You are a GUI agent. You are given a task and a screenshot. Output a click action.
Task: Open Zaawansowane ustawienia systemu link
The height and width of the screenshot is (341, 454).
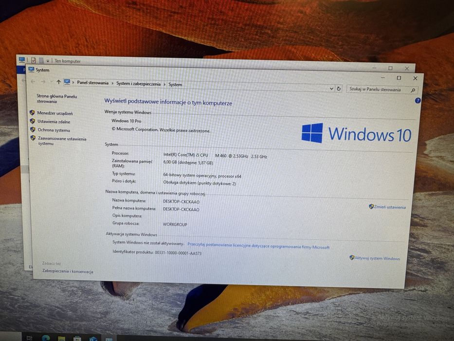coord(62,141)
